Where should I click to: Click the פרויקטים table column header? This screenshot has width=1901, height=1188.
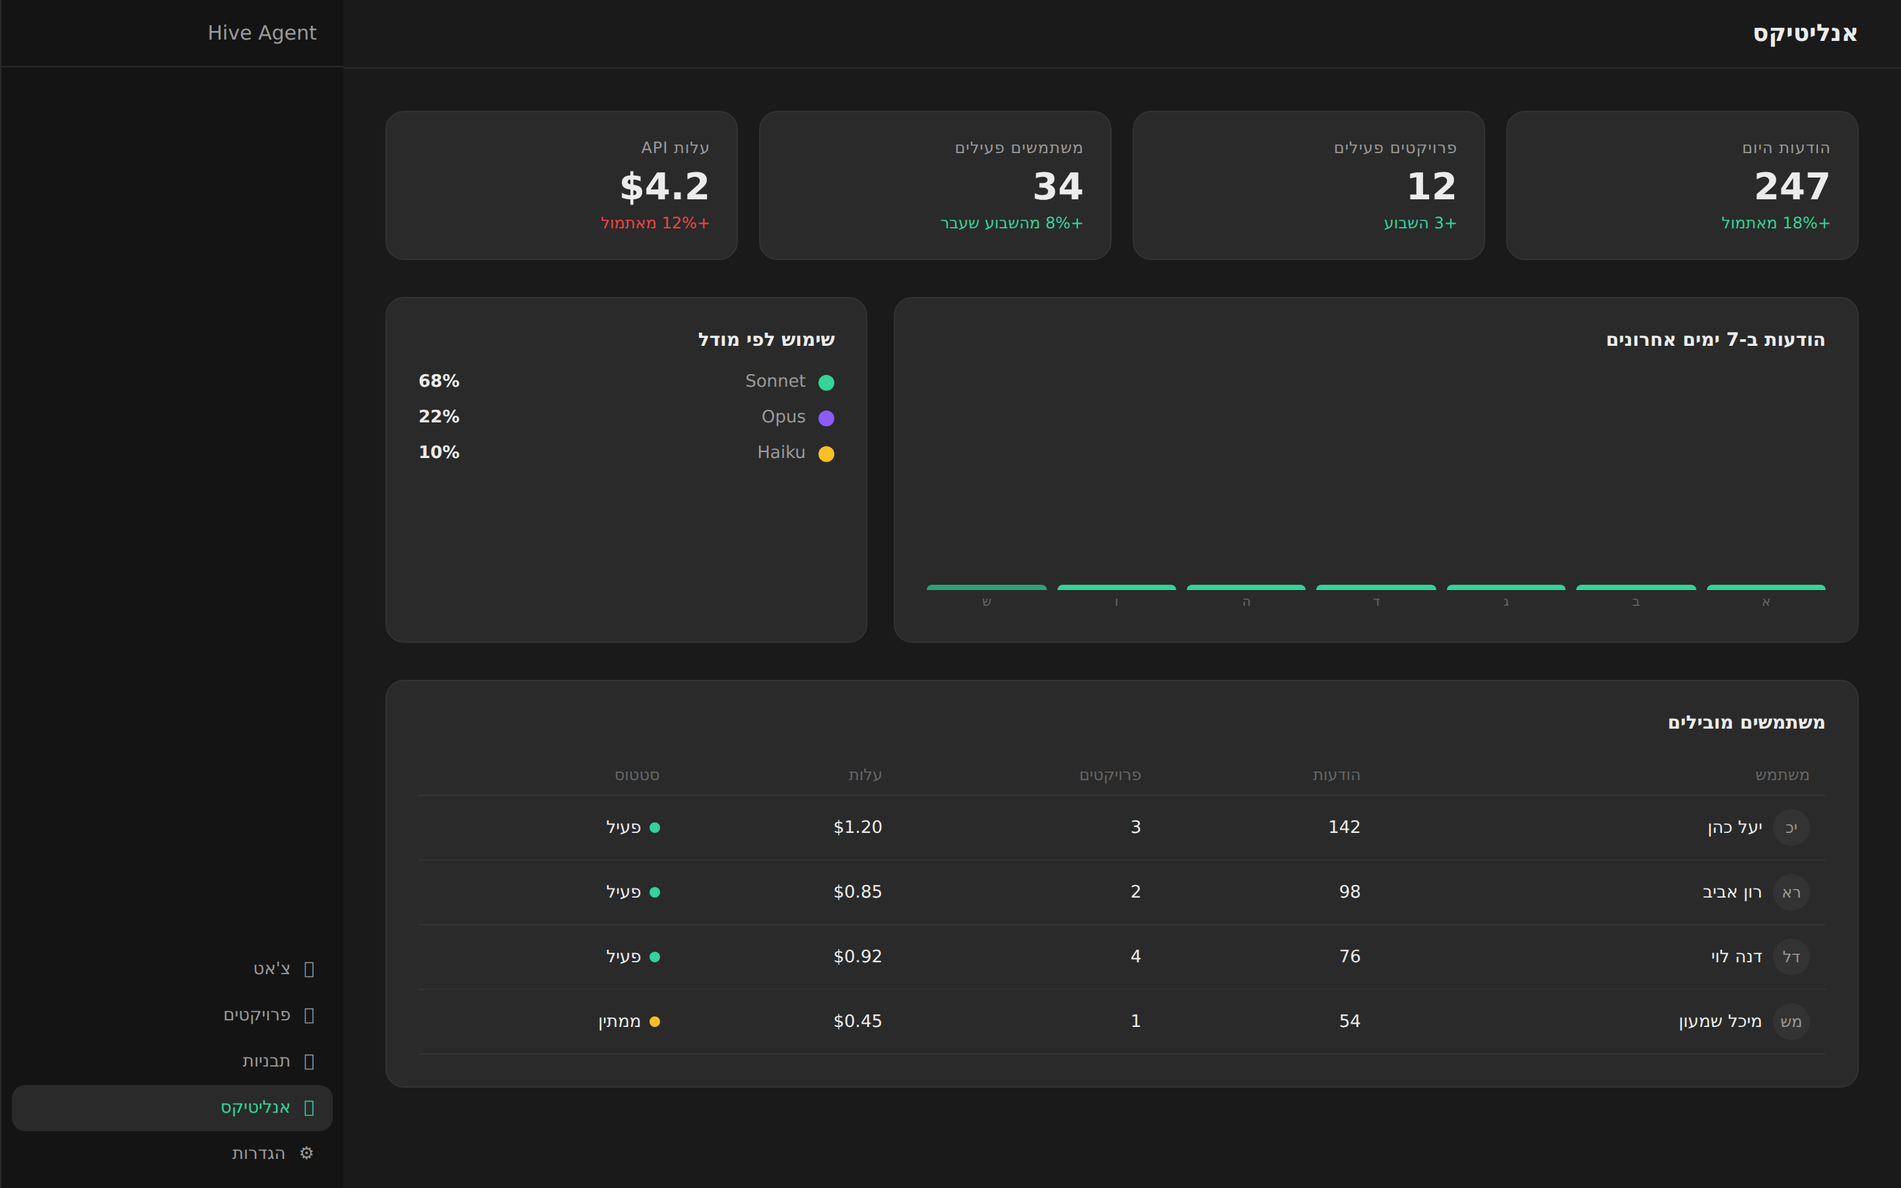(1110, 775)
